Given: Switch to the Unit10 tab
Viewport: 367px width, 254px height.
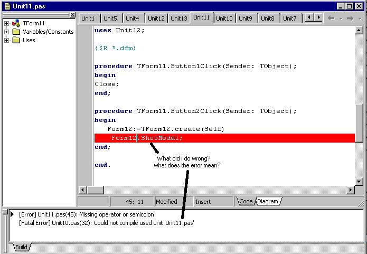Looking at the screenshot, I should pyautogui.click(x=224, y=18).
